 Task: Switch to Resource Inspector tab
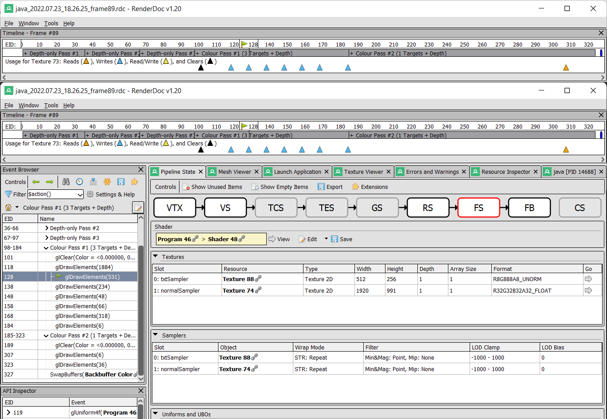pos(506,172)
